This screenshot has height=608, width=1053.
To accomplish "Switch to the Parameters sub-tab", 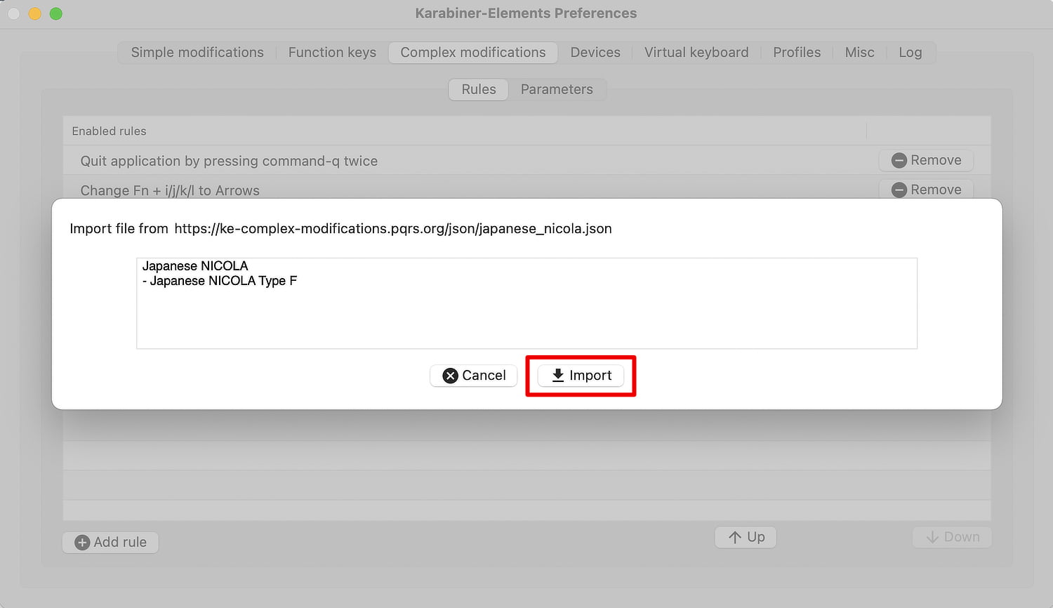I will pos(557,89).
